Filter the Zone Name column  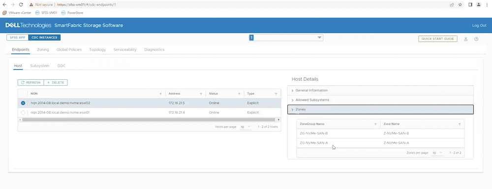pos(460,125)
